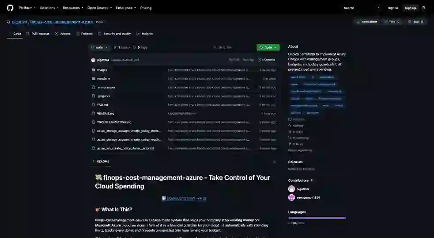Click pigottk4 avatar in latest commit row
434x238 pixels.
point(93,60)
